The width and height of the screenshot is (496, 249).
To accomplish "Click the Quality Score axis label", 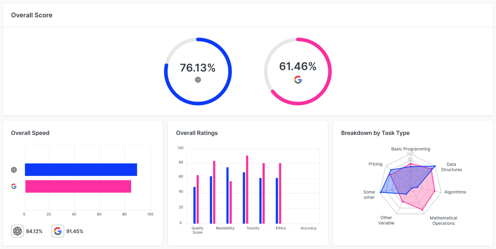I will pyautogui.click(x=198, y=230).
